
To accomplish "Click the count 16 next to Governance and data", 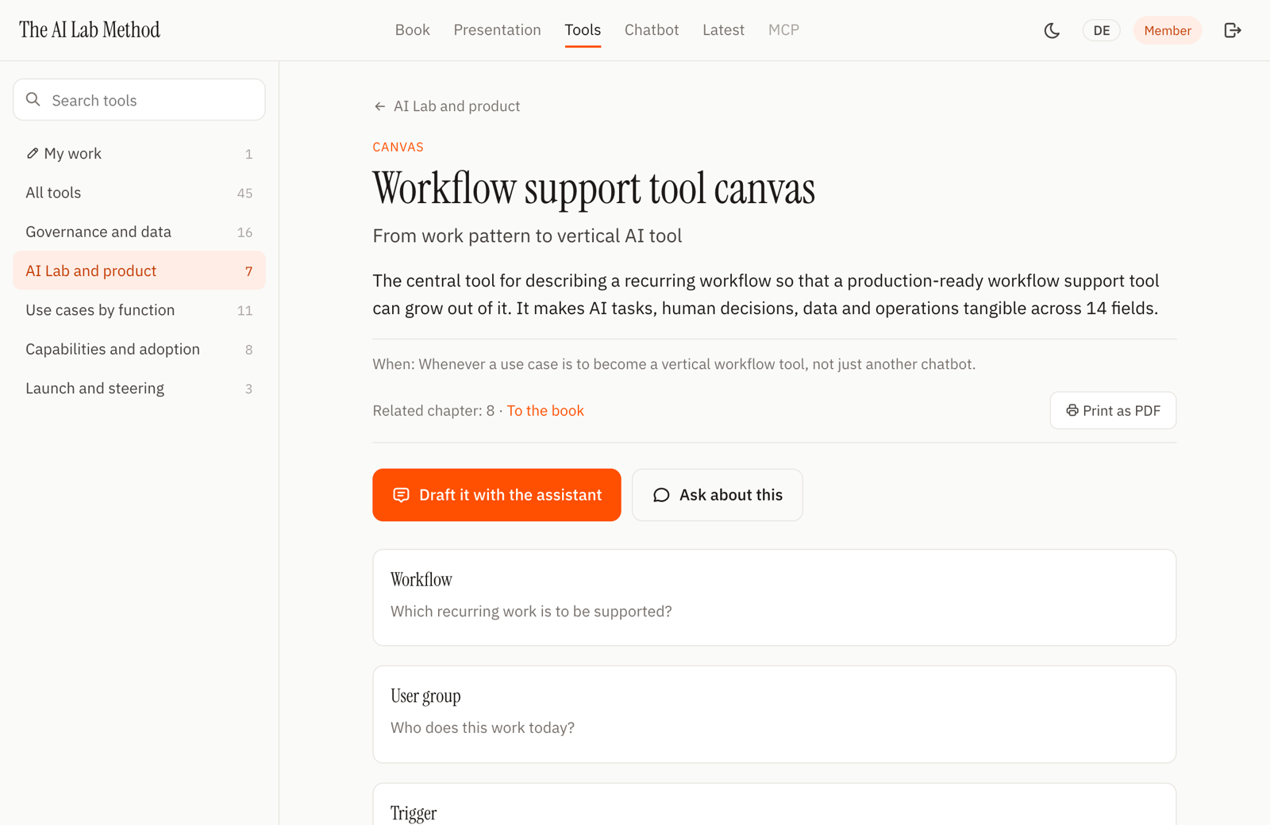I will point(244,232).
